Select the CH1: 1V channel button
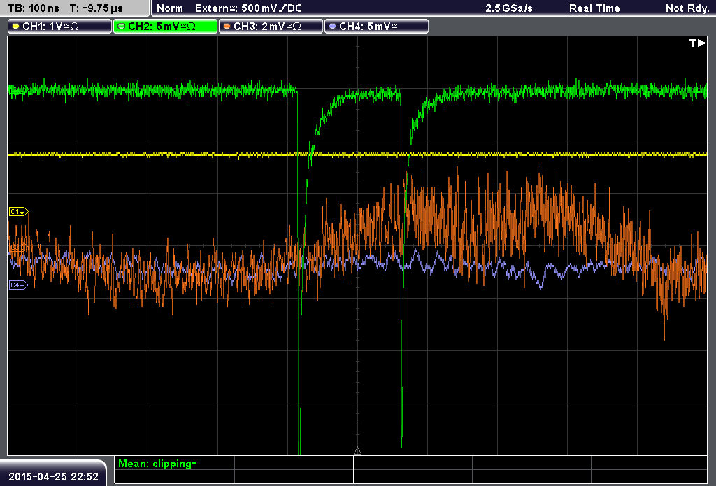Screen dimensions: 716x486 click(x=60, y=27)
